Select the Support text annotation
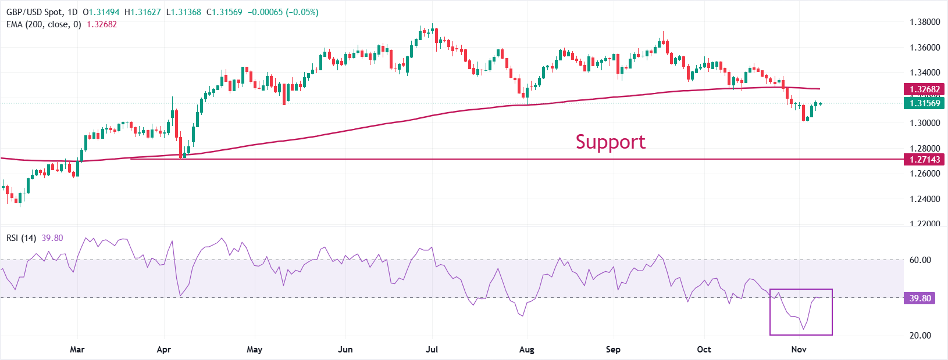 tap(610, 142)
